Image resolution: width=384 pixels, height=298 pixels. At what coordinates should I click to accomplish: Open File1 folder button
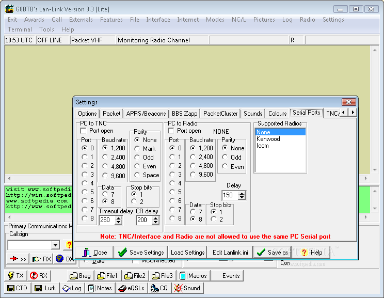click(x=107, y=276)
